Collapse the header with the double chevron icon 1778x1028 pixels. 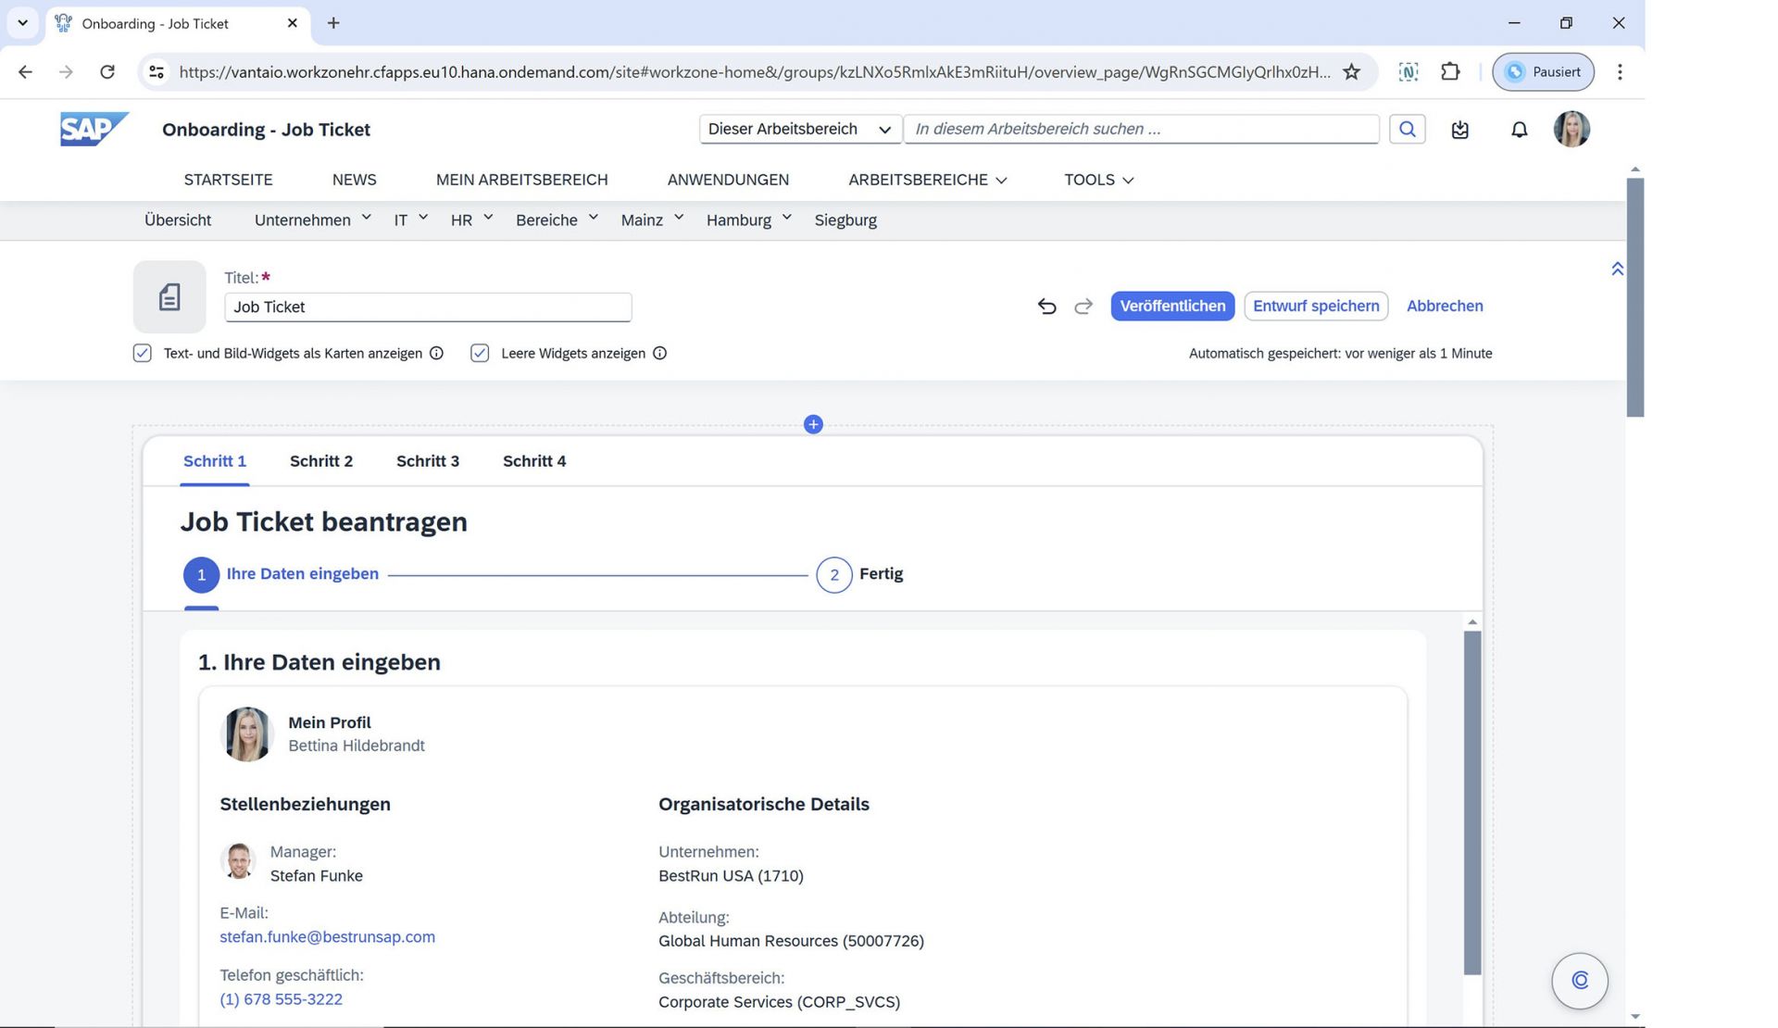point(1617,269)
